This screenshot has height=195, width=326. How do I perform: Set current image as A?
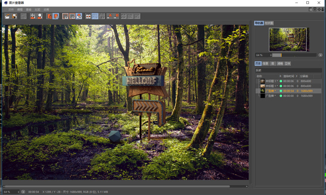[110, 16]
